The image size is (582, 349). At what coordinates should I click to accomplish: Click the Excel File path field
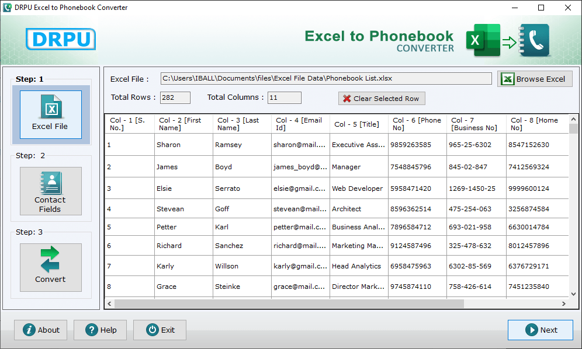tap(326, 78)
